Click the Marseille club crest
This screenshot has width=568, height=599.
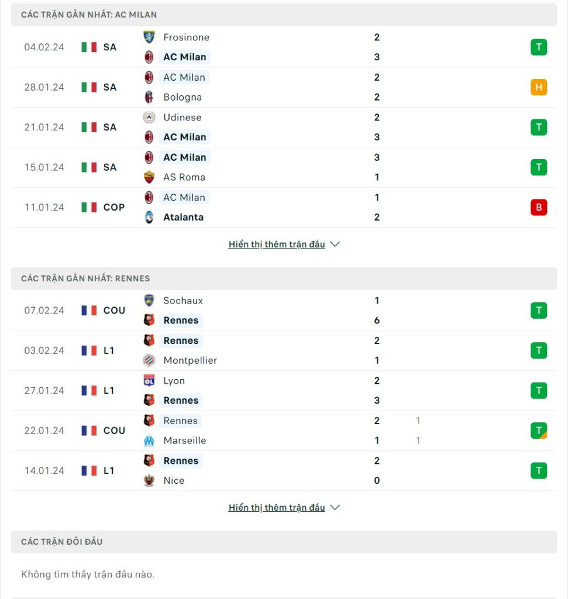coord(149,440)
